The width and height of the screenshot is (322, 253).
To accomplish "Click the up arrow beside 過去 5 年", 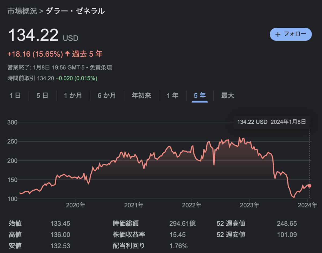I will coord(67,54).
